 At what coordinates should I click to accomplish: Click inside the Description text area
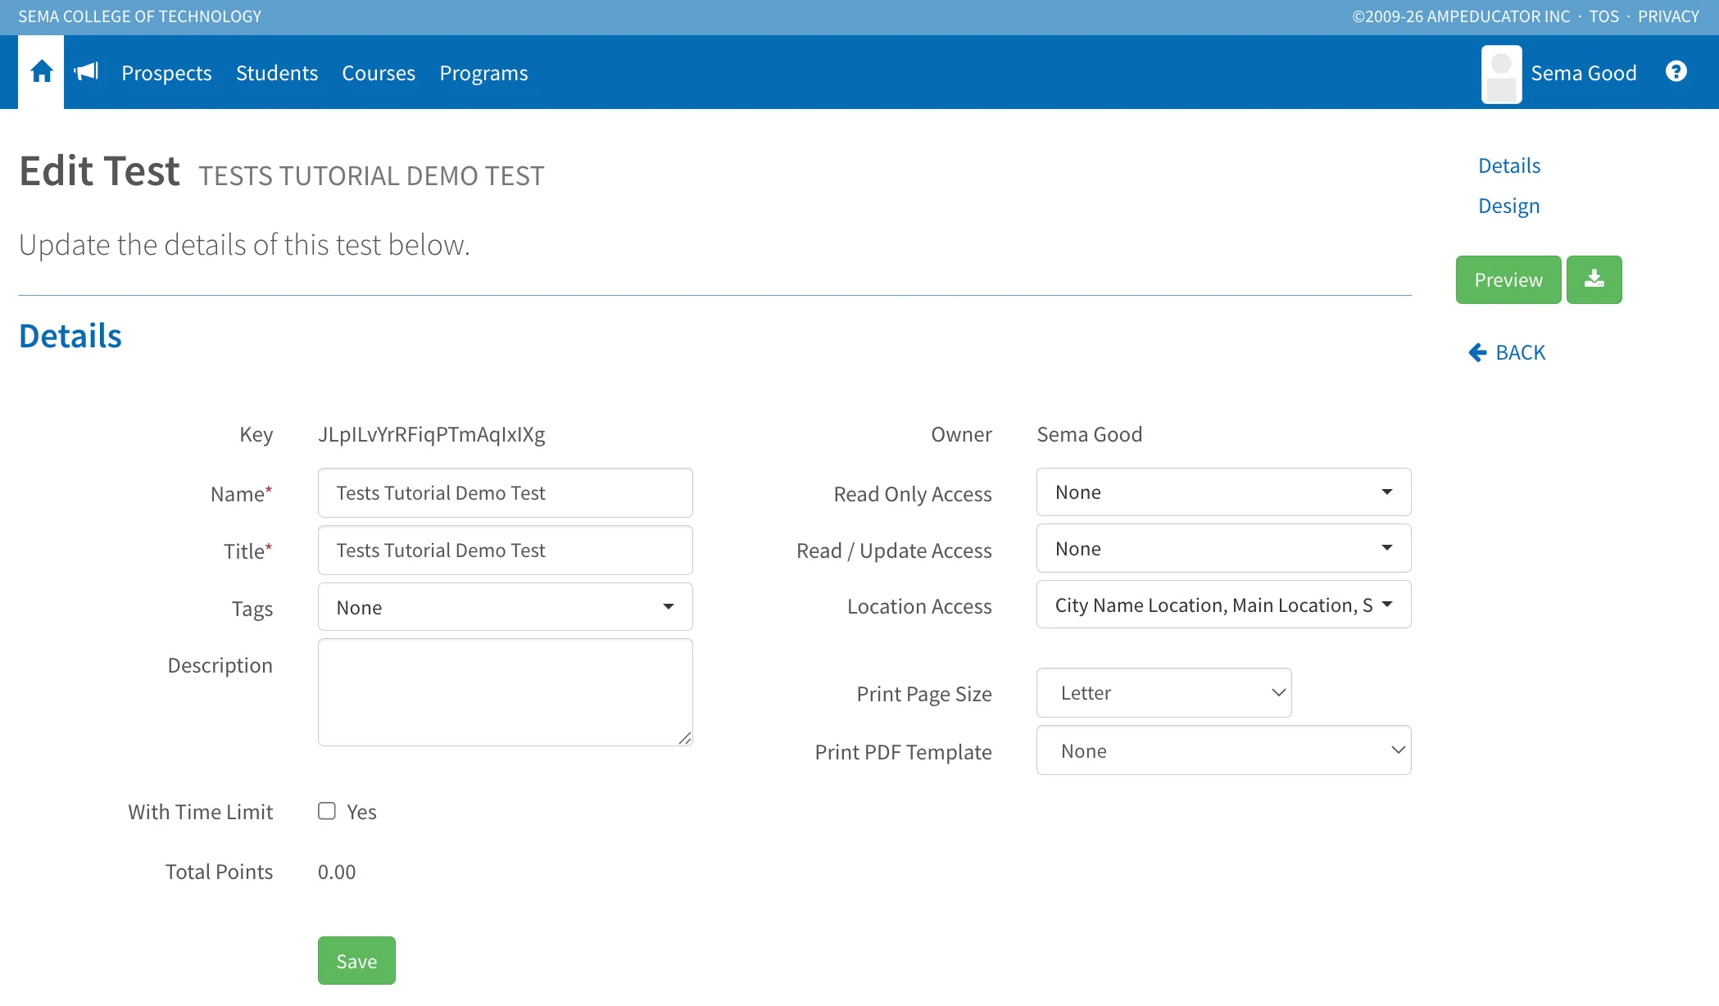pos(505,692)
